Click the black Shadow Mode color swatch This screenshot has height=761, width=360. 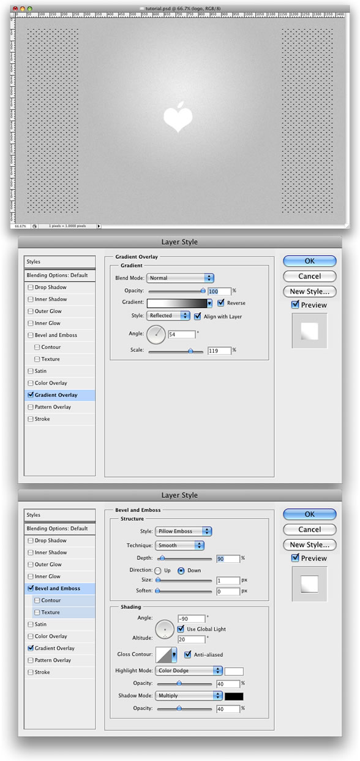[234, 696]
